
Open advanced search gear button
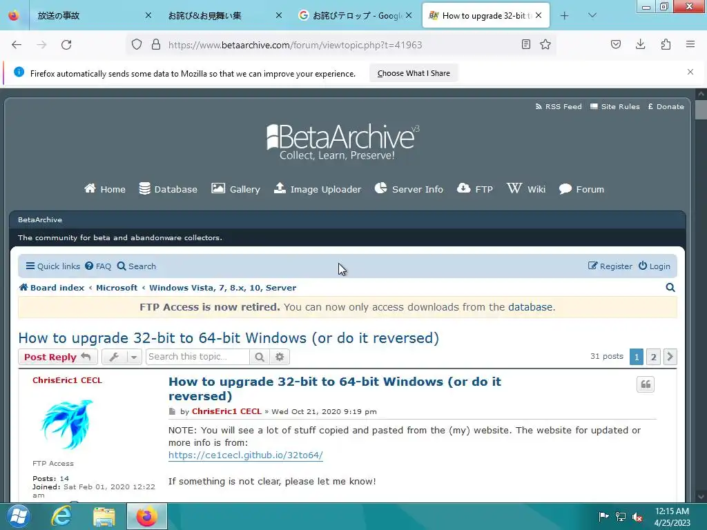280,357
